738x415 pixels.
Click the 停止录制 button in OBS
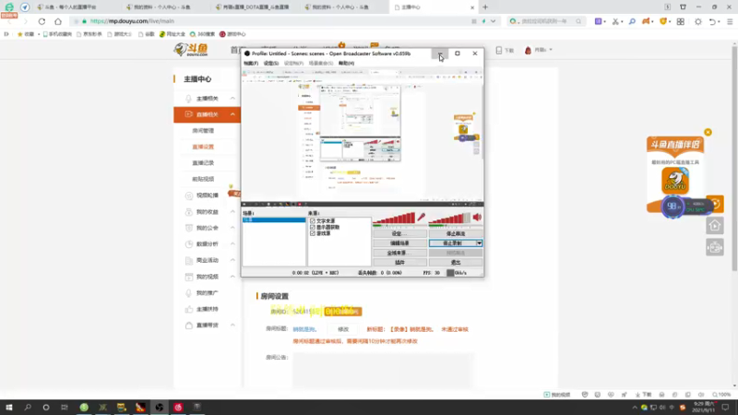pyautogui.click(x=452, y=243)
